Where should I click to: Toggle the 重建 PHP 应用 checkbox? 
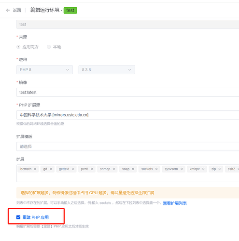click(18, 217)
